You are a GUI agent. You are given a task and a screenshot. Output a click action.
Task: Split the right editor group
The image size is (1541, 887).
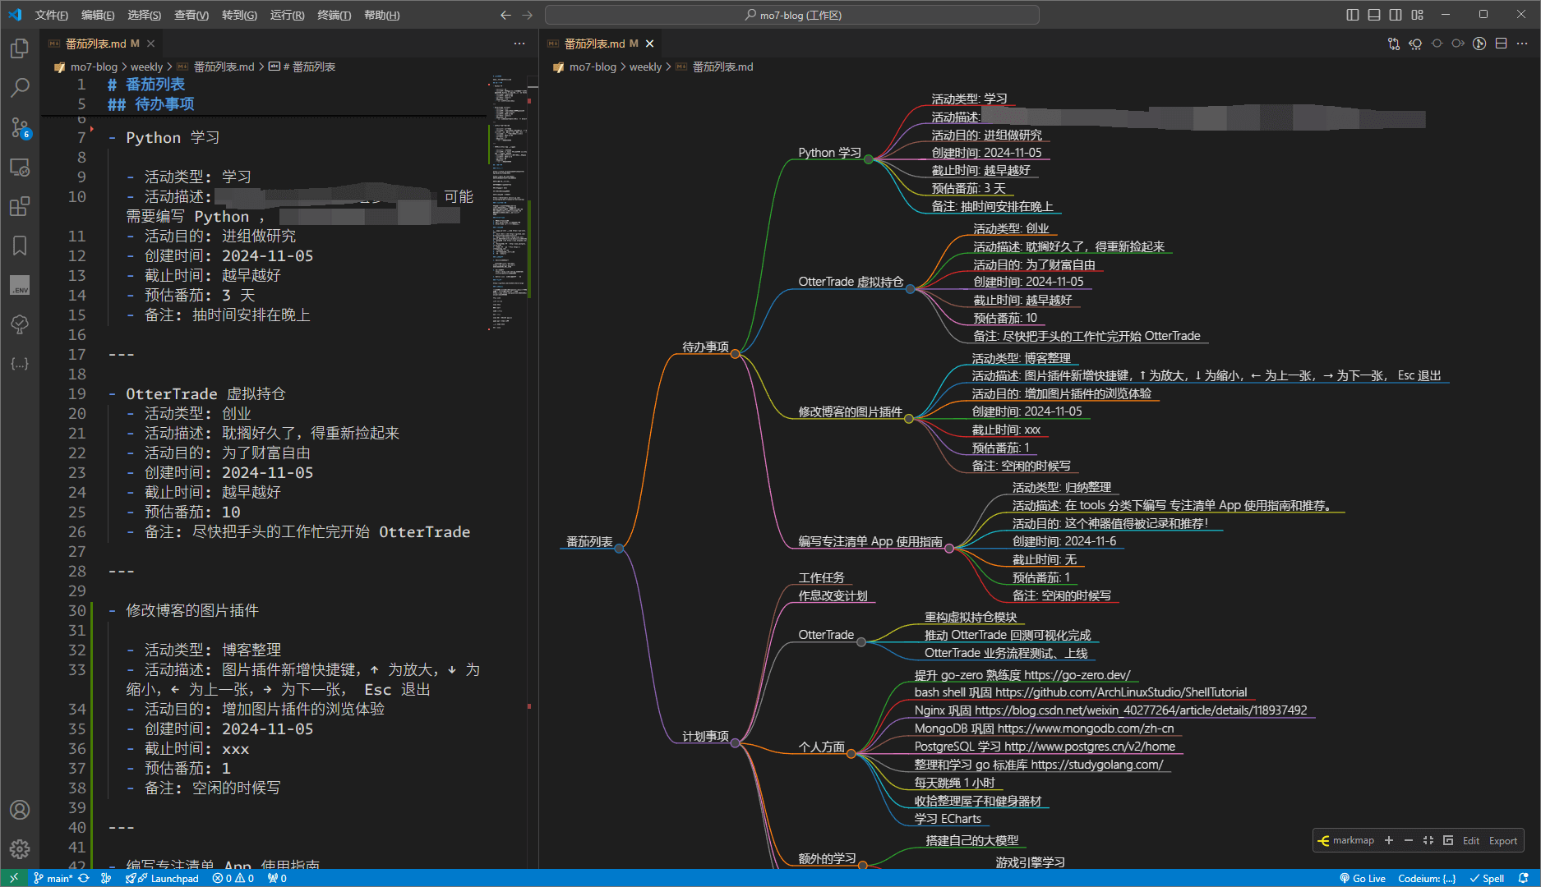pyautogui.click(x=1501, y=44)
